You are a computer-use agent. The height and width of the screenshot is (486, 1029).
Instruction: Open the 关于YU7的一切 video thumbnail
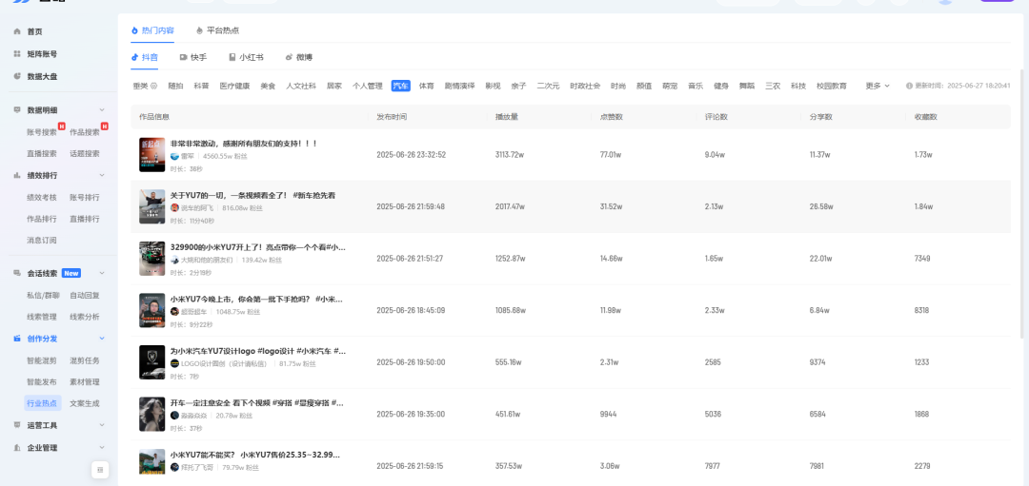click(x=151, y=206)
